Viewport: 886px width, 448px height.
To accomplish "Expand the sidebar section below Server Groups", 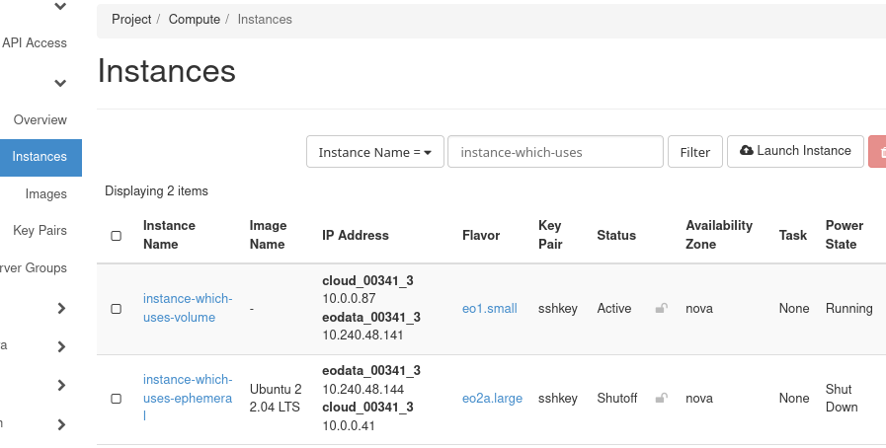I will click(60, 308).
